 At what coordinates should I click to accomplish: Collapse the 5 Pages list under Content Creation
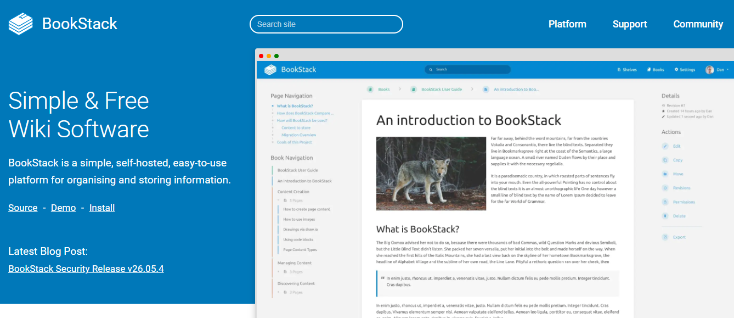[290, 200]
